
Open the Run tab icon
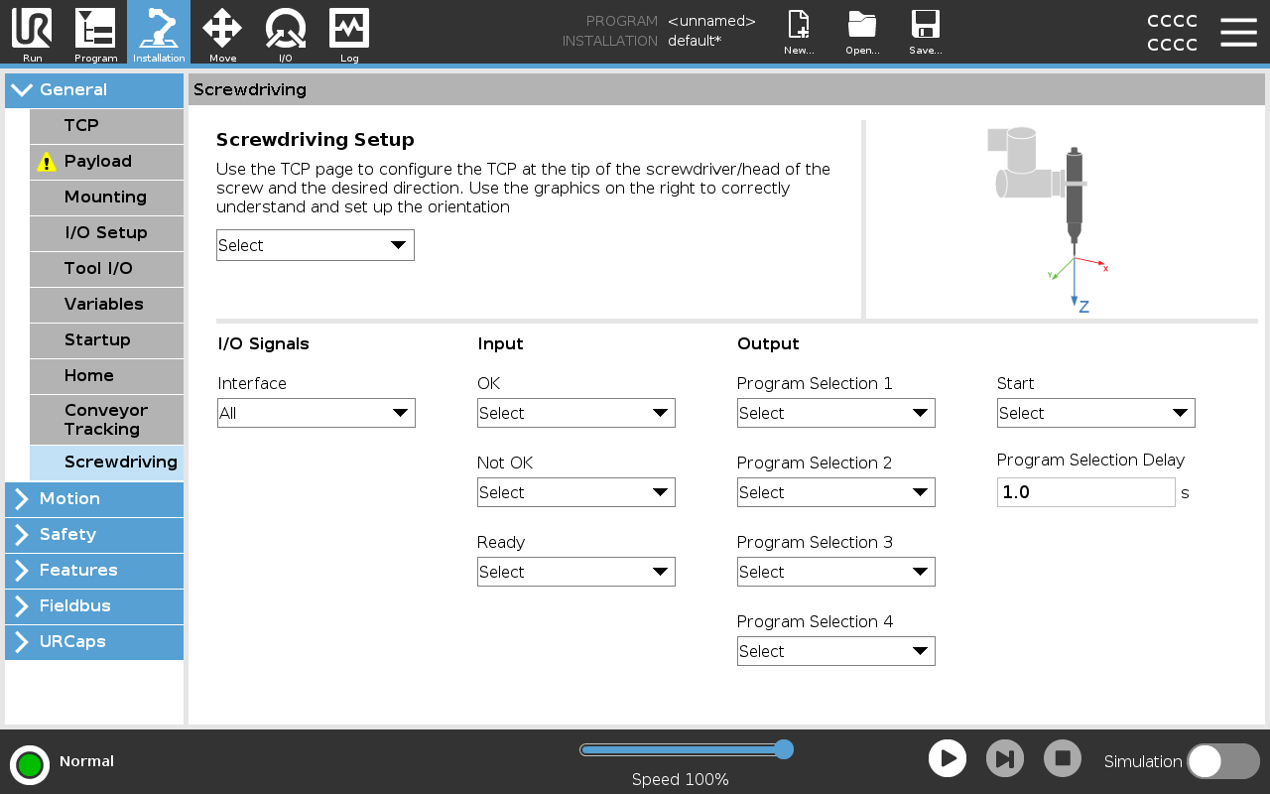tap(32, 30)
